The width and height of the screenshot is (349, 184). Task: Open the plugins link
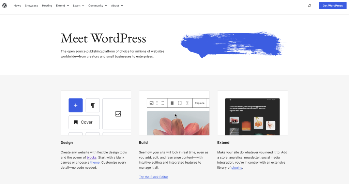pyautogui.click(x=237, y=168)
